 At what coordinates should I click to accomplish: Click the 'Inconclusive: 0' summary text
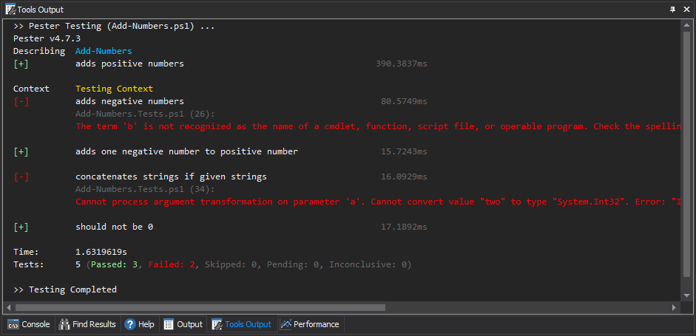click(x=368, y=265)
